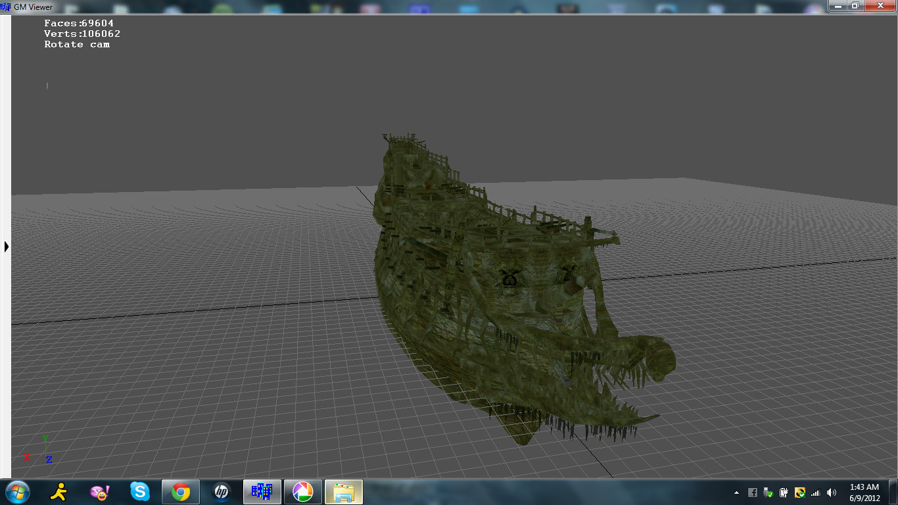Open AIM from the taskbar
Image resolution: width=898 pixels, height=505 pixels.
(60, 491)
